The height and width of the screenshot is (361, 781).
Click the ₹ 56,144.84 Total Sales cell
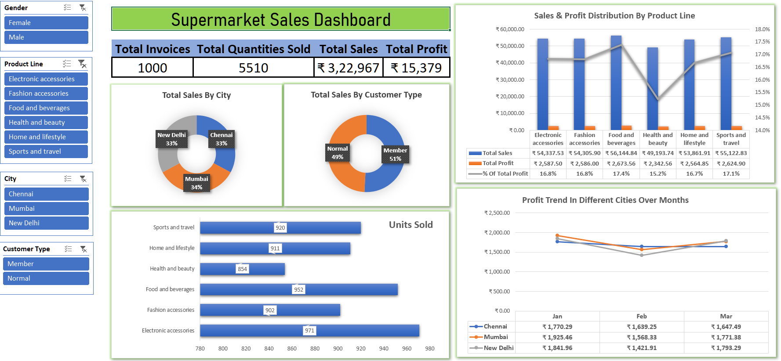click(x=621, y=153)
